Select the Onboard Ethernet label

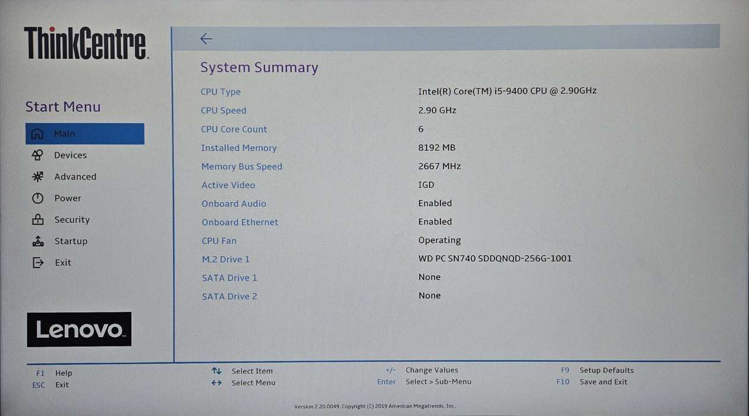click(240, 222)
